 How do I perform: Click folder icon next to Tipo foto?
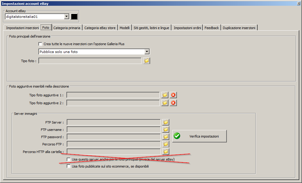coord(146,61)
